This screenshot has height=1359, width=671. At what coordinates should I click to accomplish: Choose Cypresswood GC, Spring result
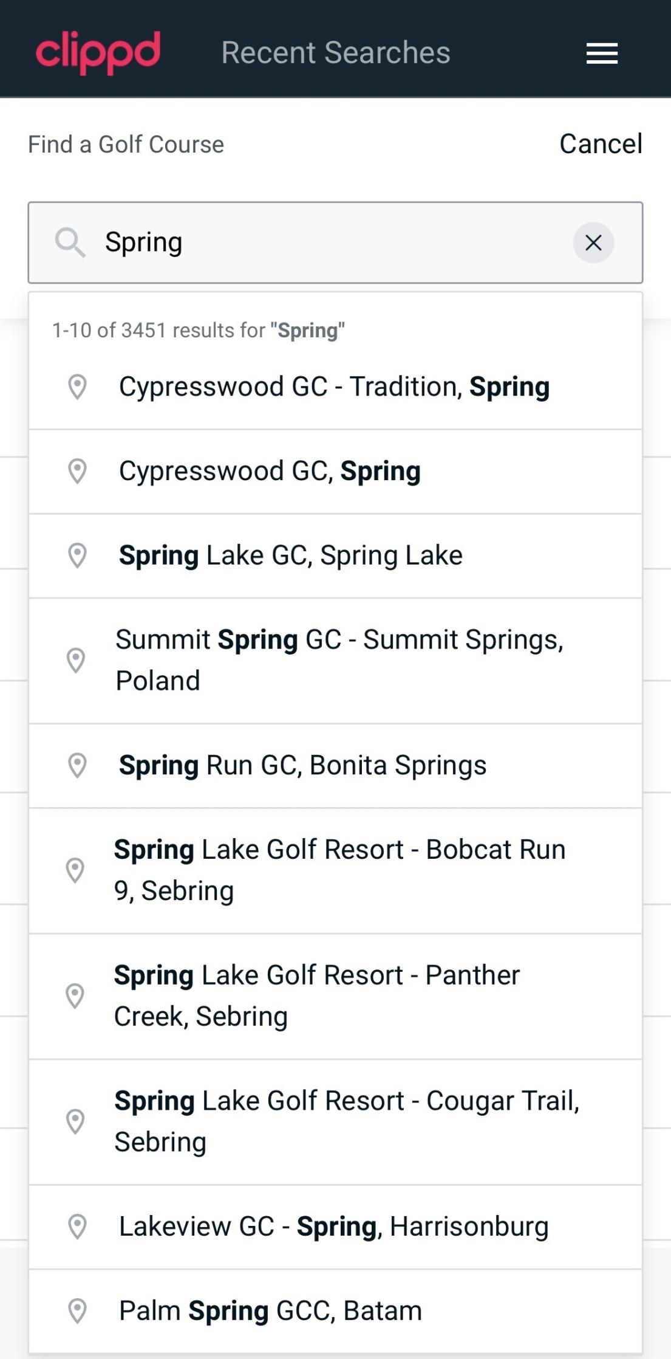[270, 472]
